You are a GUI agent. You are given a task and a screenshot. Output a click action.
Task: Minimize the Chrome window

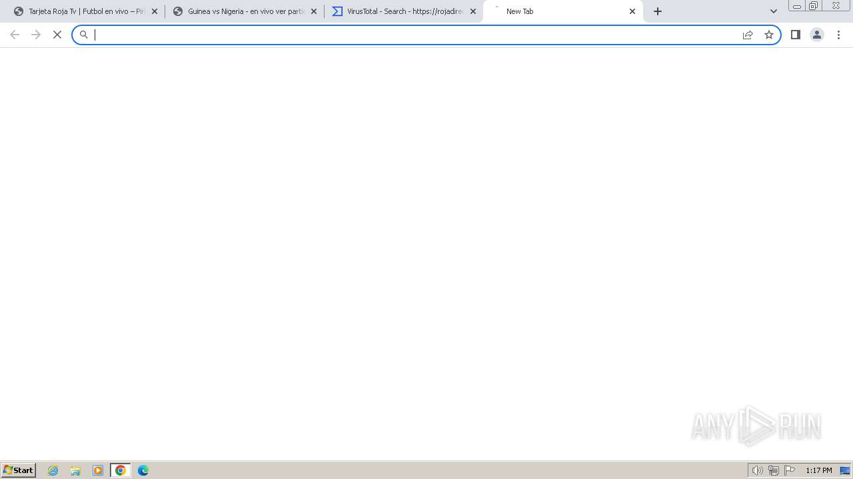pos(797,6)
